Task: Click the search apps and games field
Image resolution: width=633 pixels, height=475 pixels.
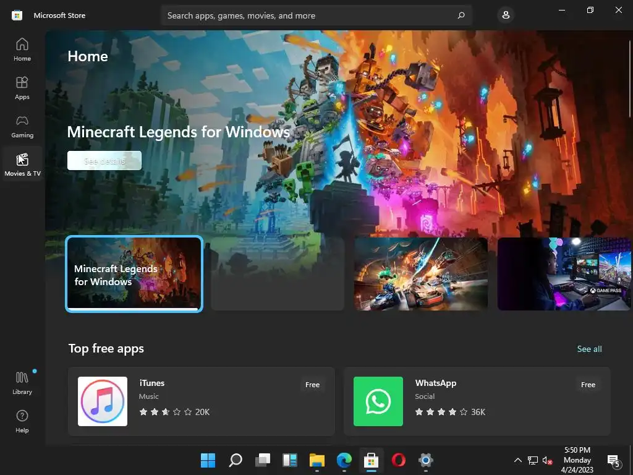Action: [316, 15]
